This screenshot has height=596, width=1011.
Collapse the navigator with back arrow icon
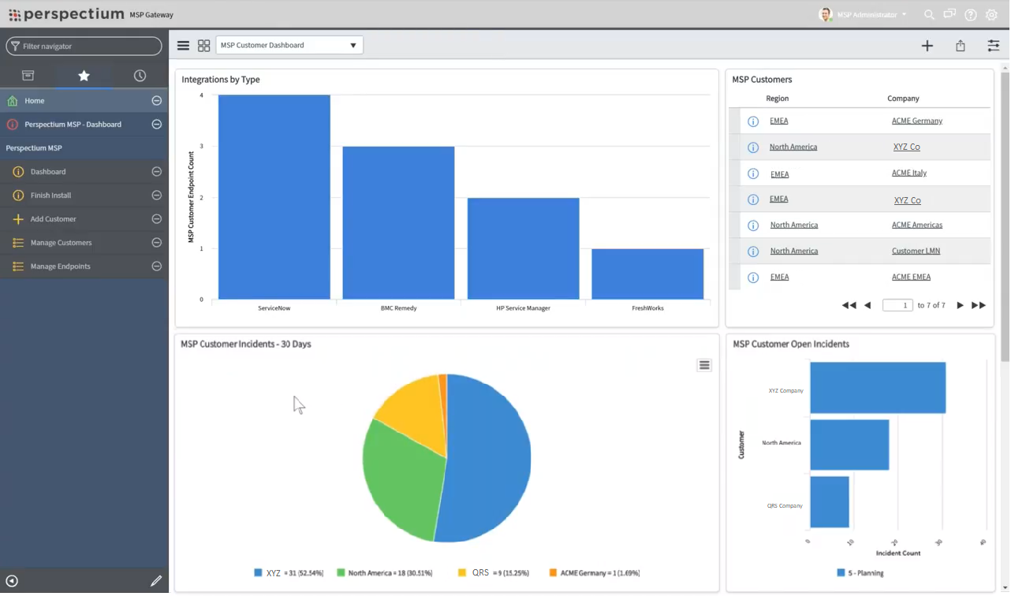12,582
